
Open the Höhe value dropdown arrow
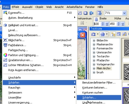(123, 24)
